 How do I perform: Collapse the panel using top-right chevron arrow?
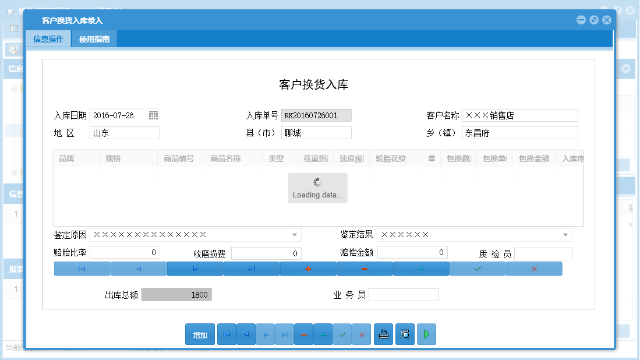(x=625, y=68)
